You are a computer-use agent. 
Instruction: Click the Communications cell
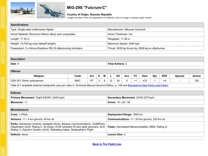[x=155, y=119]
